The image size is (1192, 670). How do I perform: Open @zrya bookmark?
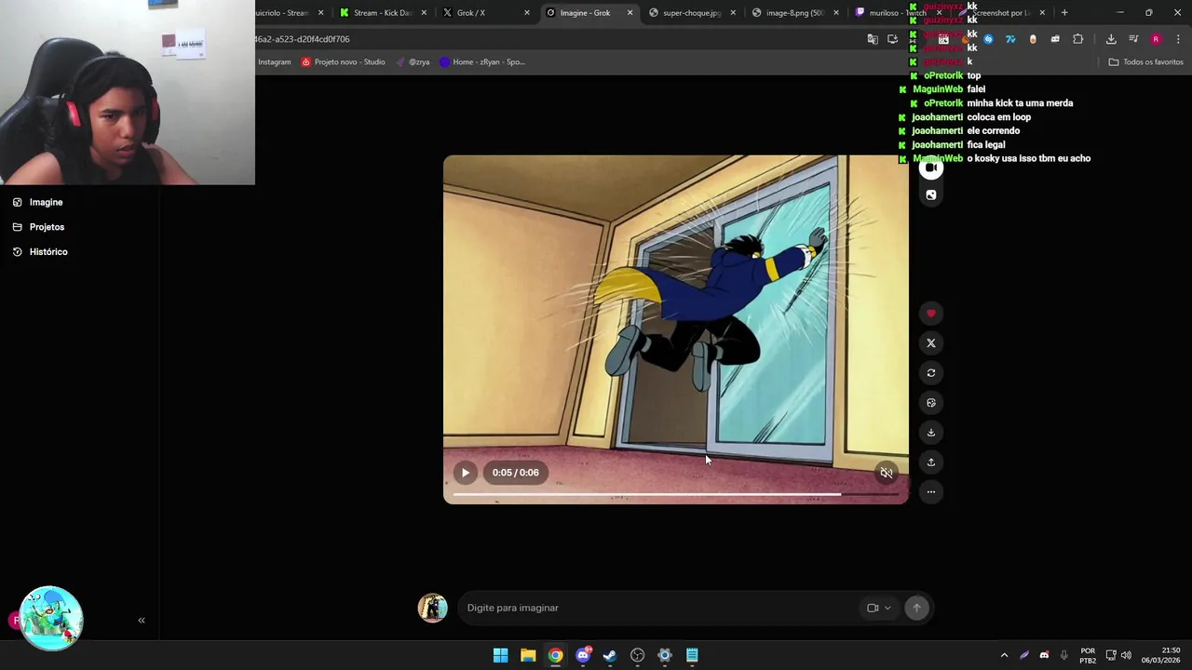coord(413,62)
